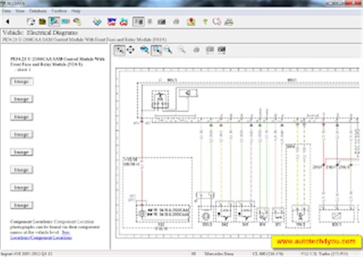Click the yellow question mark help icon
363x257 pixels.
pos(206,22)
